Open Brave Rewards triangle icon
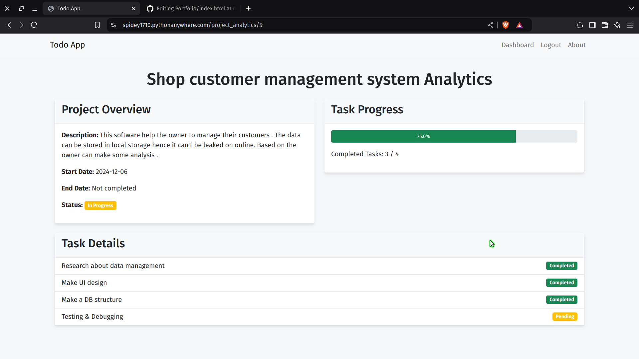This screenshot has width=639, height=359. tap(520, 25)
